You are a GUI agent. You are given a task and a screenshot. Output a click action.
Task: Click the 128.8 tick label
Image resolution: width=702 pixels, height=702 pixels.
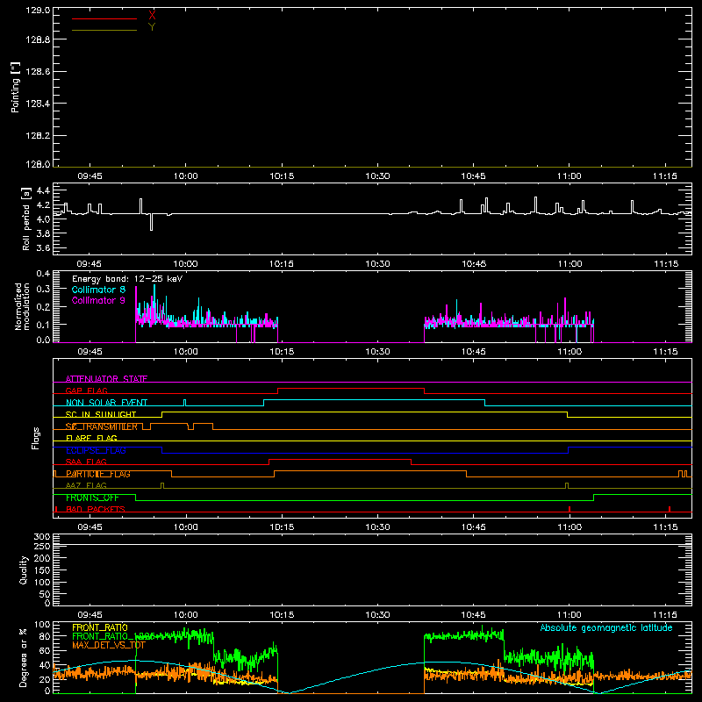[x=38, y=39]
